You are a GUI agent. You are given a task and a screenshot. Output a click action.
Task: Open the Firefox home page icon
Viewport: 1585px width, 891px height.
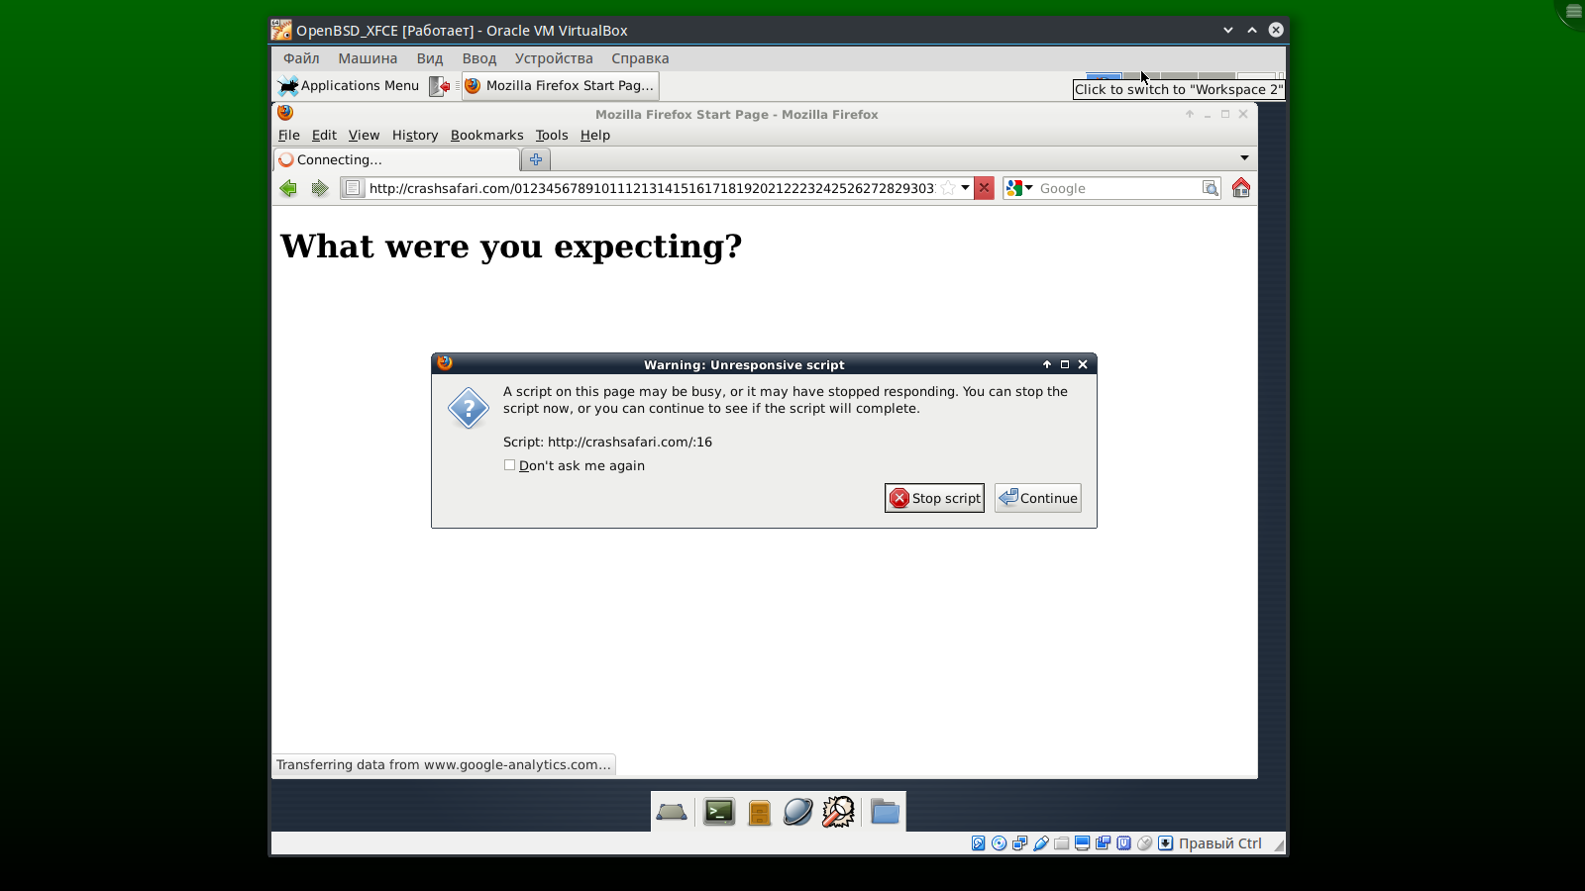(x=1241, y=188)
